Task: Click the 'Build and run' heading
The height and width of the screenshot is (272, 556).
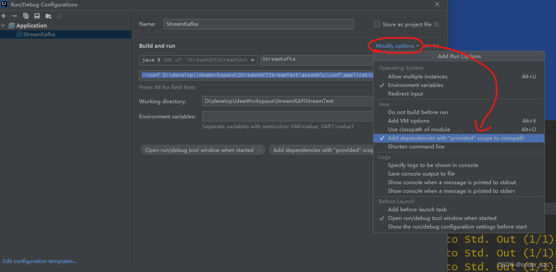Action: point(157,46)
